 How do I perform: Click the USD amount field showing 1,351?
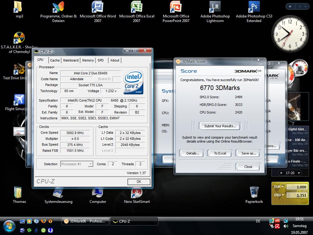click(x=296, y=195)
